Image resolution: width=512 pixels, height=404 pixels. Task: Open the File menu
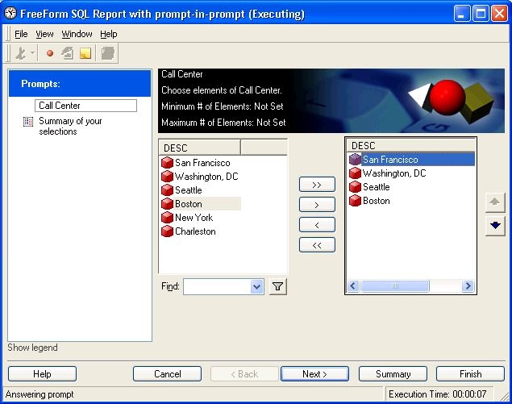(x=21, y=34)
